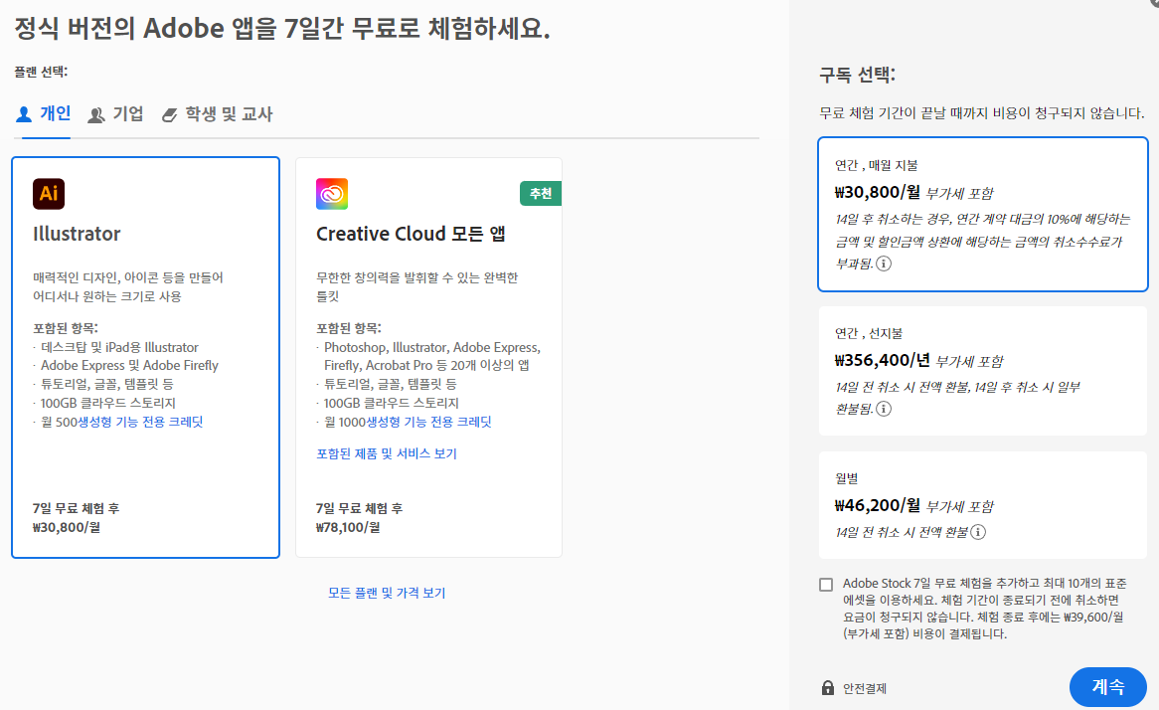
Task: Open 포함된 제품 및 서비스 보기 details
Action: [x=386, y=451]
